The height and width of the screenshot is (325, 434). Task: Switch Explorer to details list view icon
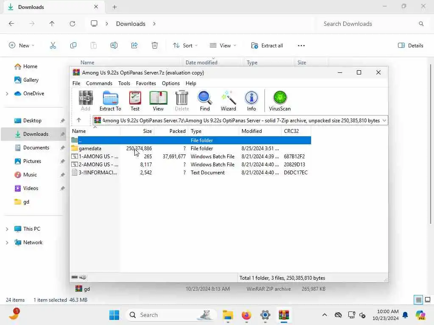(418, 300)
